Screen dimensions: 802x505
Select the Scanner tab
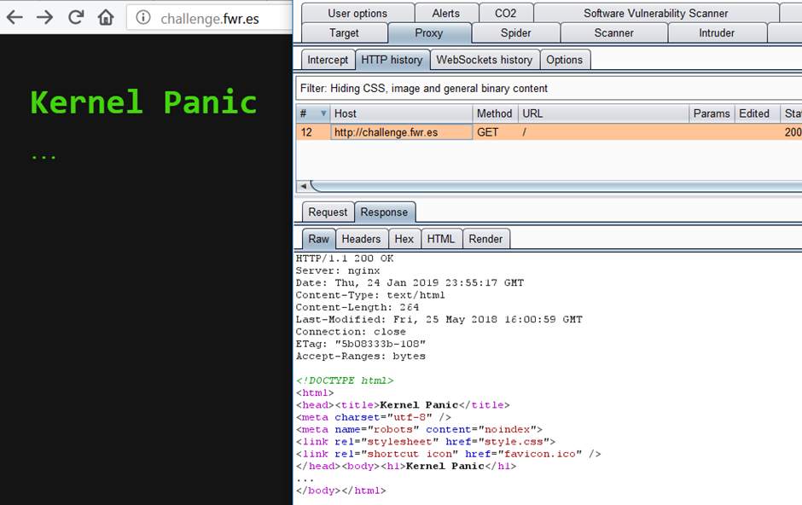(613, 33)
